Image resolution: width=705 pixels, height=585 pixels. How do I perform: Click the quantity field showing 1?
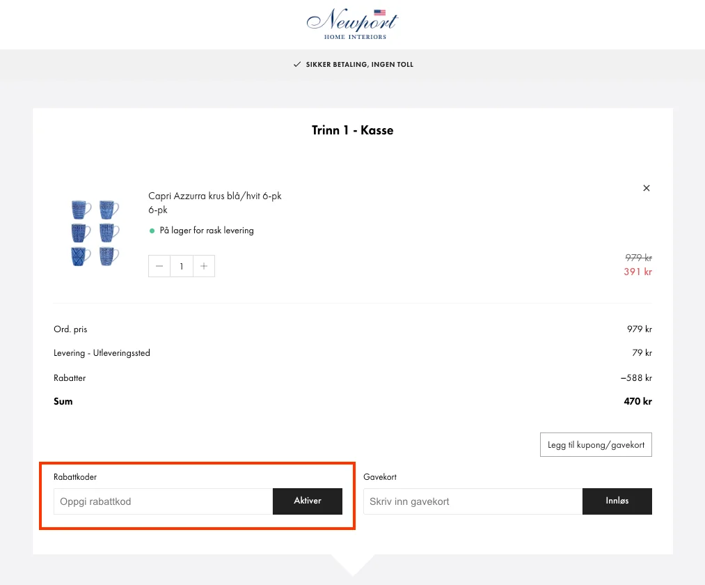tap(182, 266)
